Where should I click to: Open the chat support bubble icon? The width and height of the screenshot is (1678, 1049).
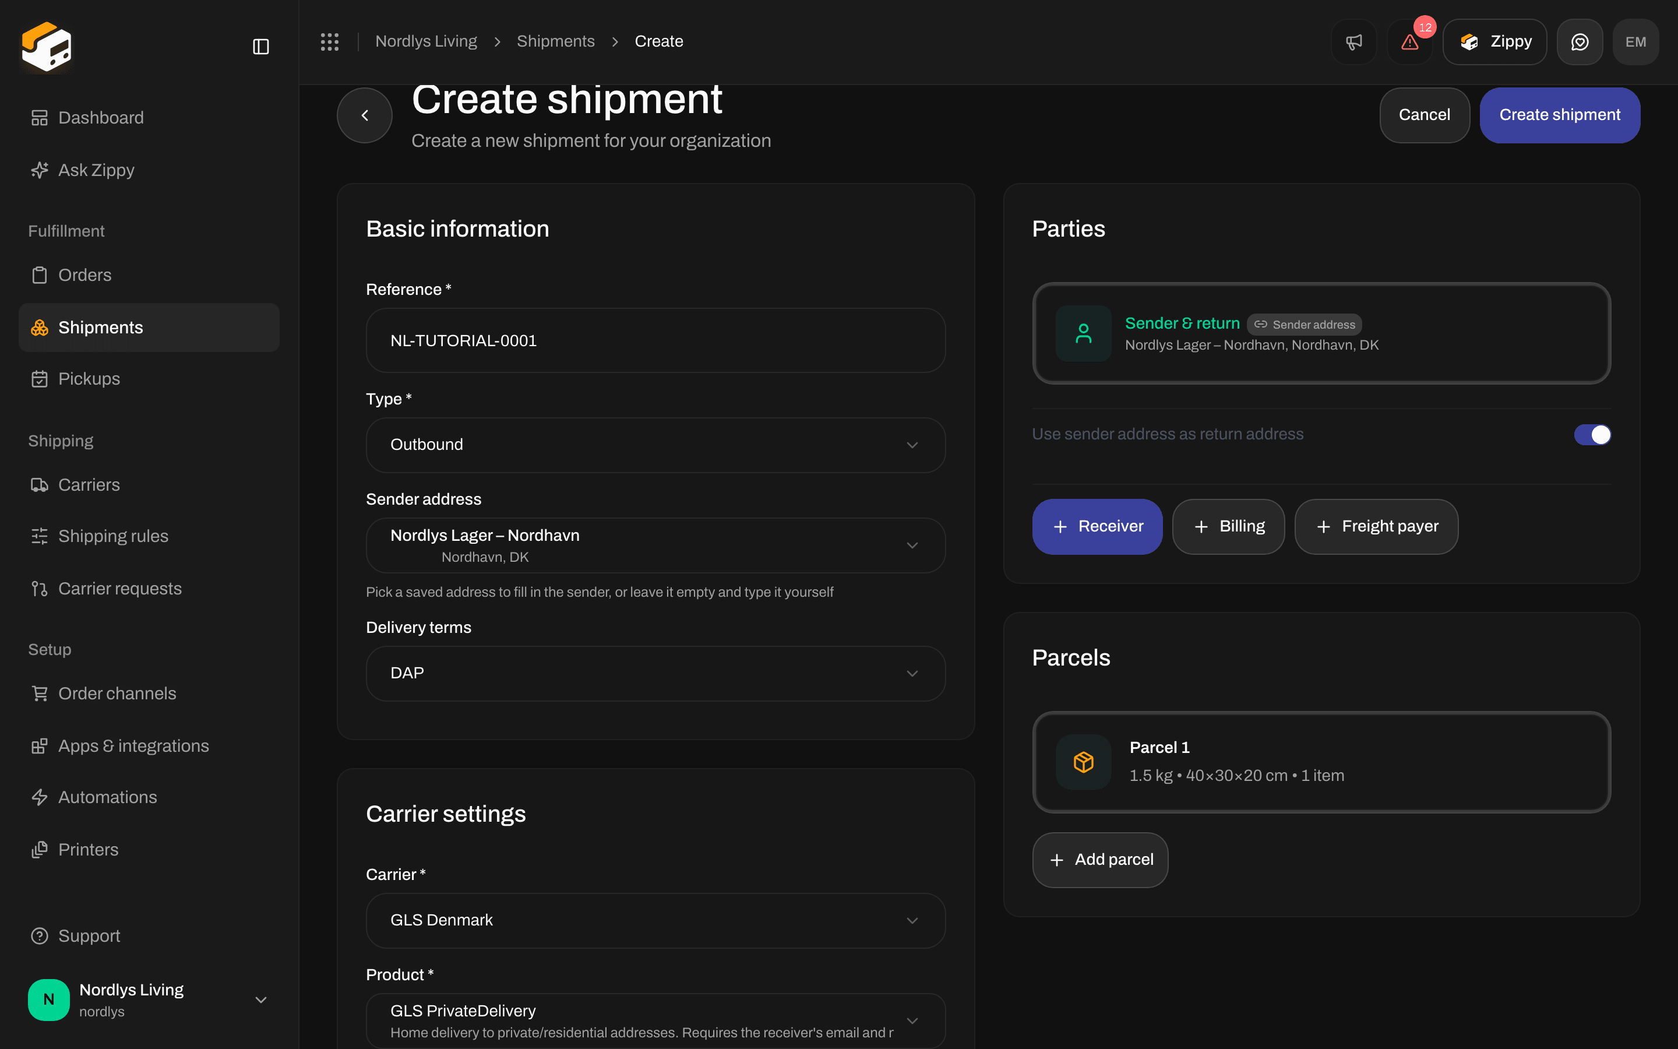[1580, 41]
